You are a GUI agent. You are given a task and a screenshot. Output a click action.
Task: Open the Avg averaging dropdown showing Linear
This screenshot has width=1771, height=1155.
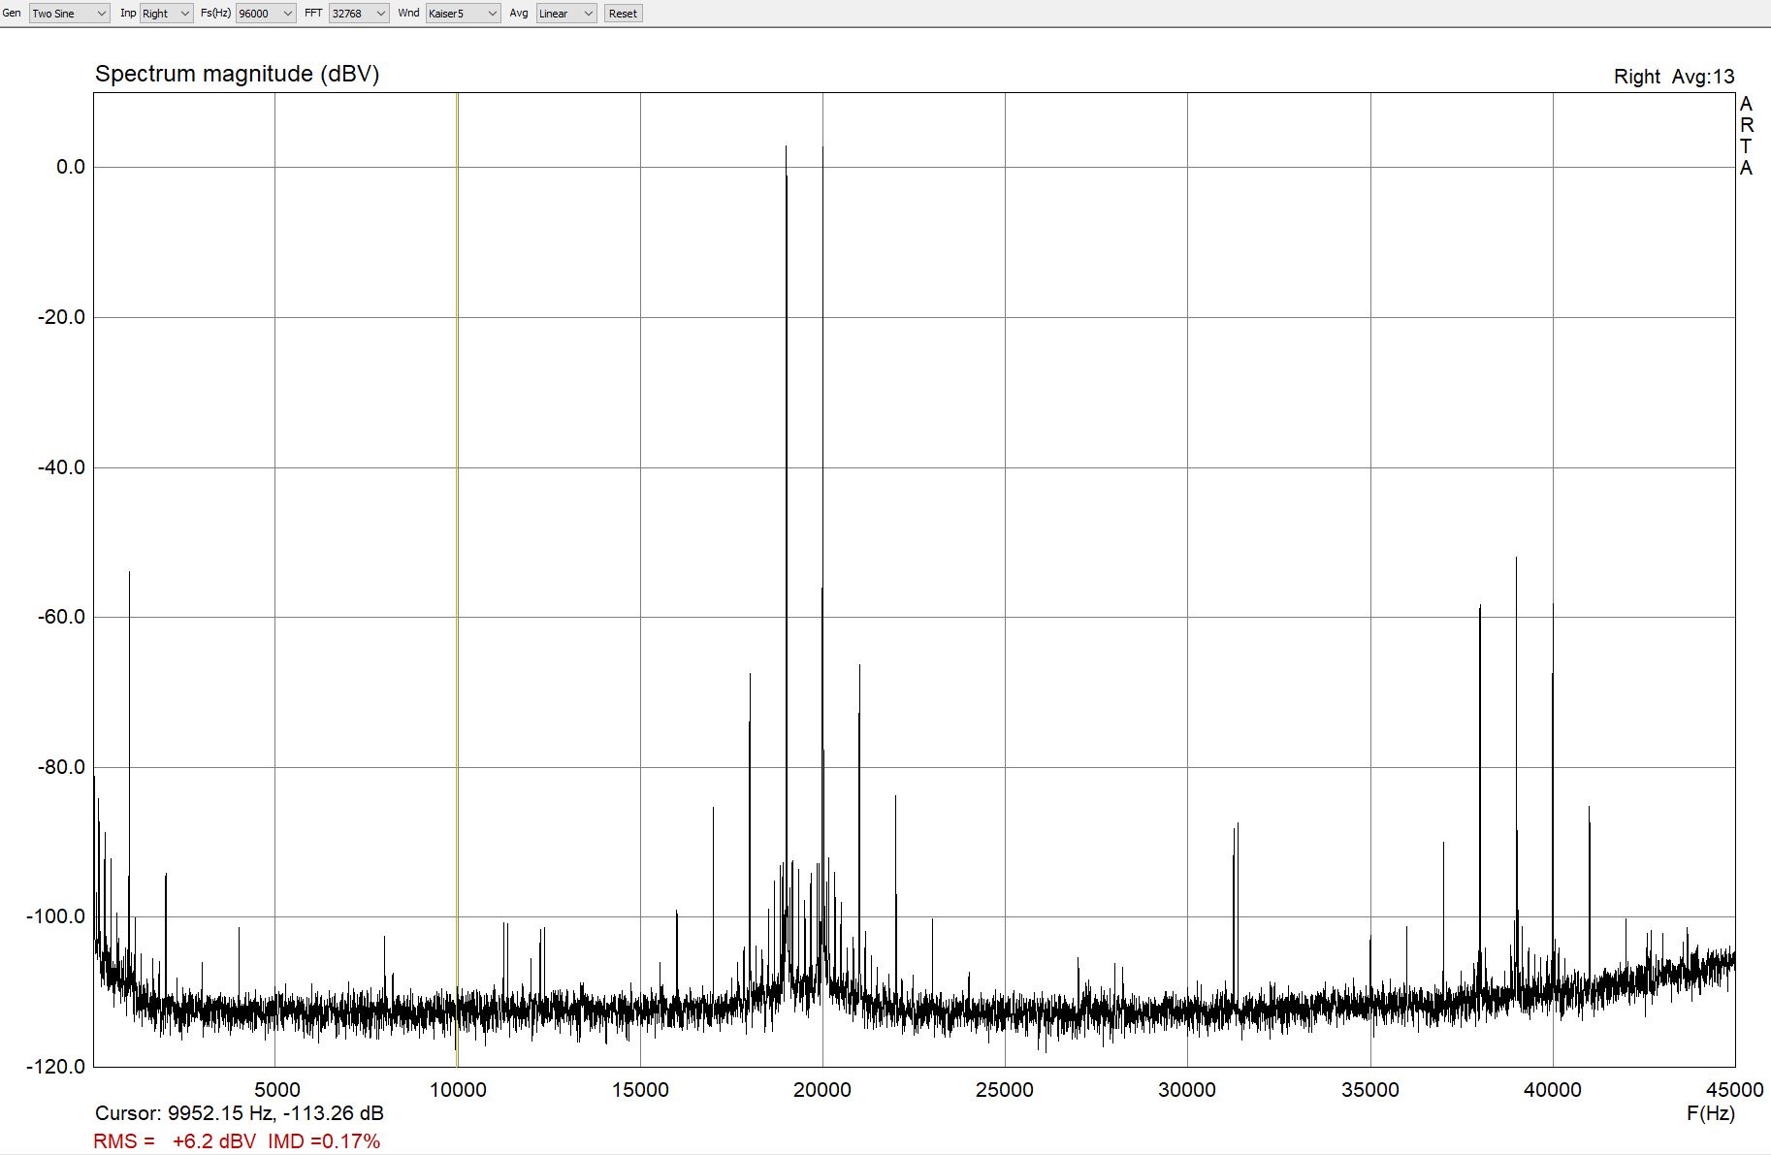pos(566,14)
